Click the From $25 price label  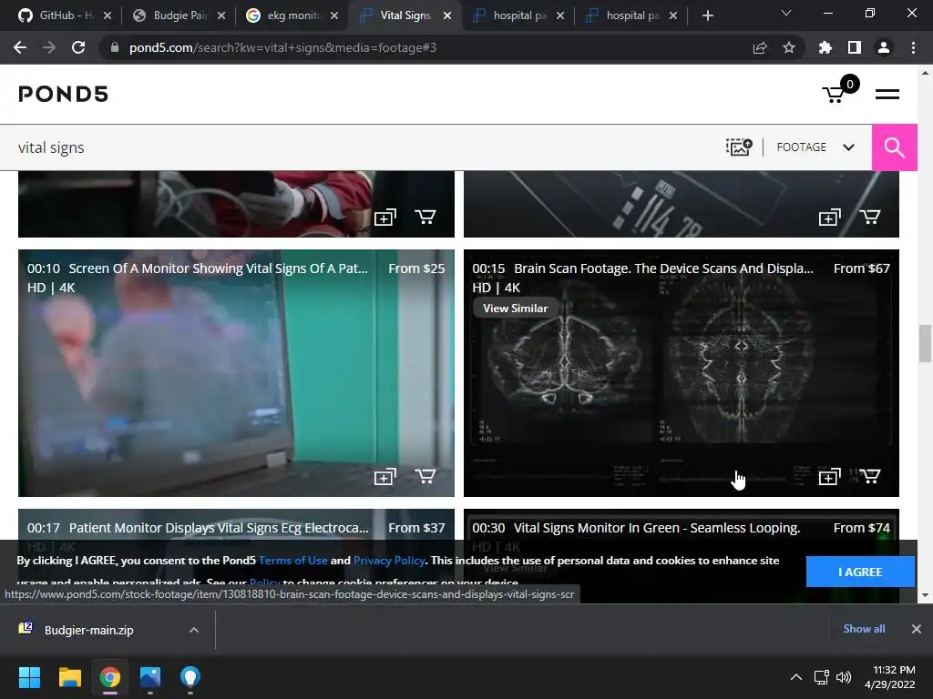coord(416,268)
